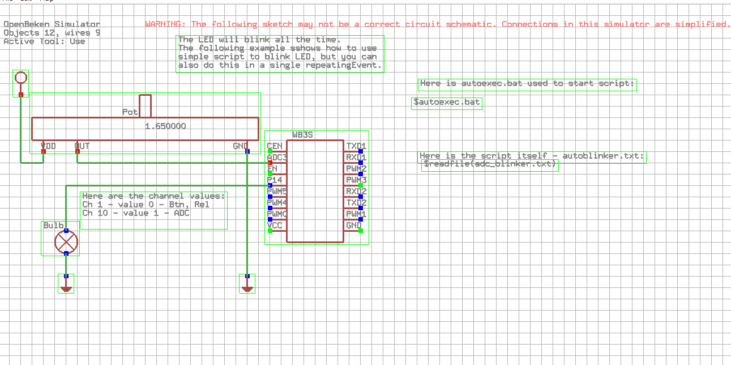Click the "OpenBeken Simulator" title text
This screenshot has width=731, height=365.
tap(52, 24)
